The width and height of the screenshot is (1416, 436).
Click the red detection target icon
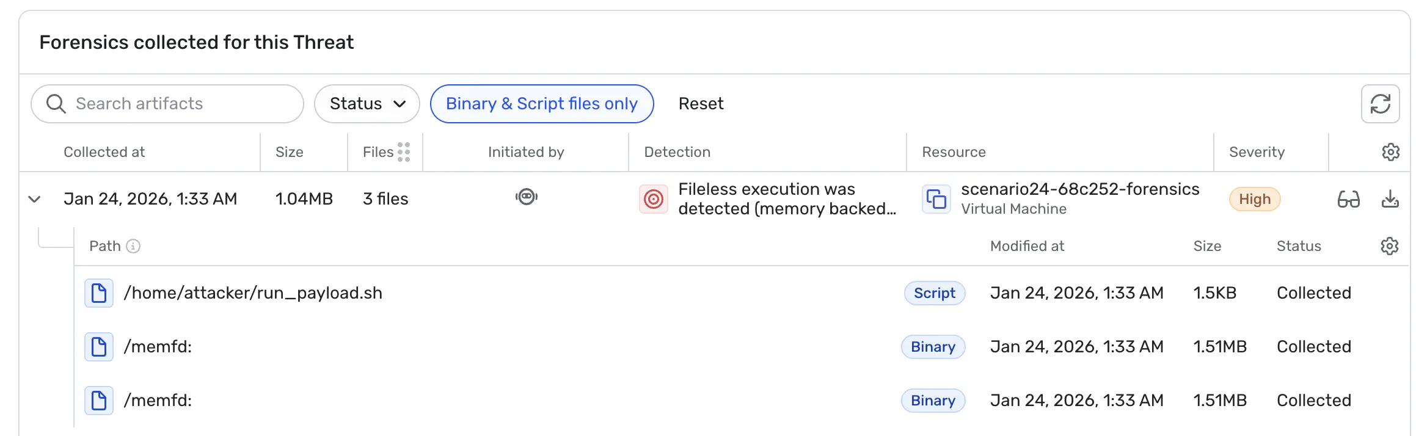tap(653, 199)
